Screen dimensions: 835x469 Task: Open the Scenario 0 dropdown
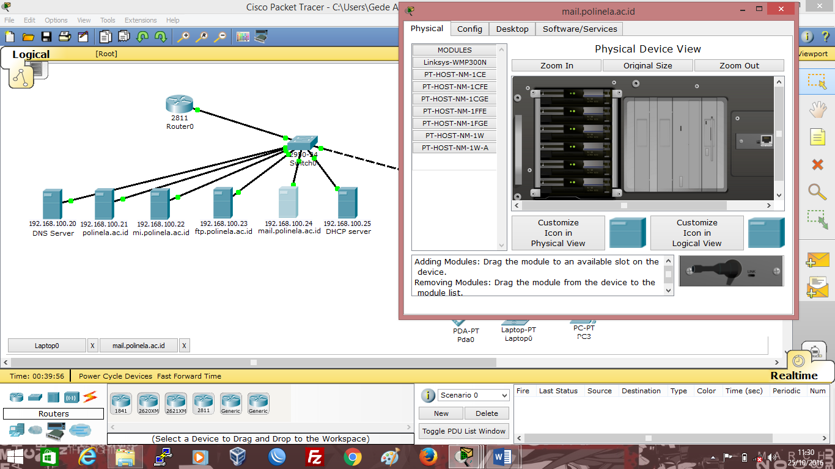coord(474,395)
